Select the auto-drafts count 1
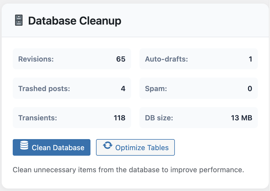 coord(250,59)
